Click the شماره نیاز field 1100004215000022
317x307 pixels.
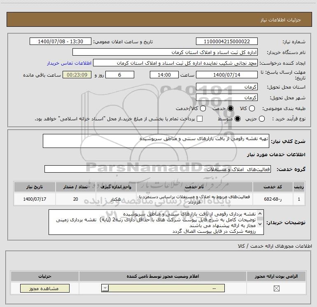[x=226, y=42]
